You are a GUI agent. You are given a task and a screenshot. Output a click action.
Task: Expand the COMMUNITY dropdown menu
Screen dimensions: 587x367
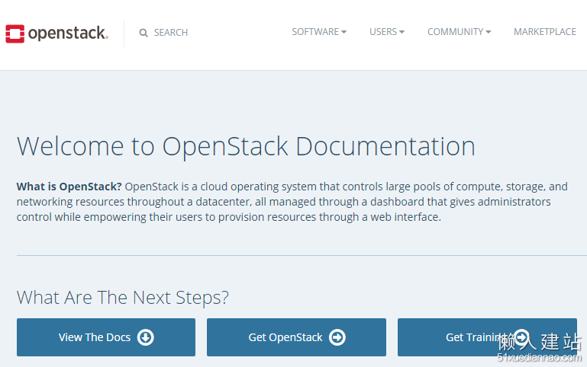[459, 32]
